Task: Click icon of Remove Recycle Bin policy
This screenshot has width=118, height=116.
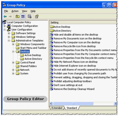Action: 51,46
